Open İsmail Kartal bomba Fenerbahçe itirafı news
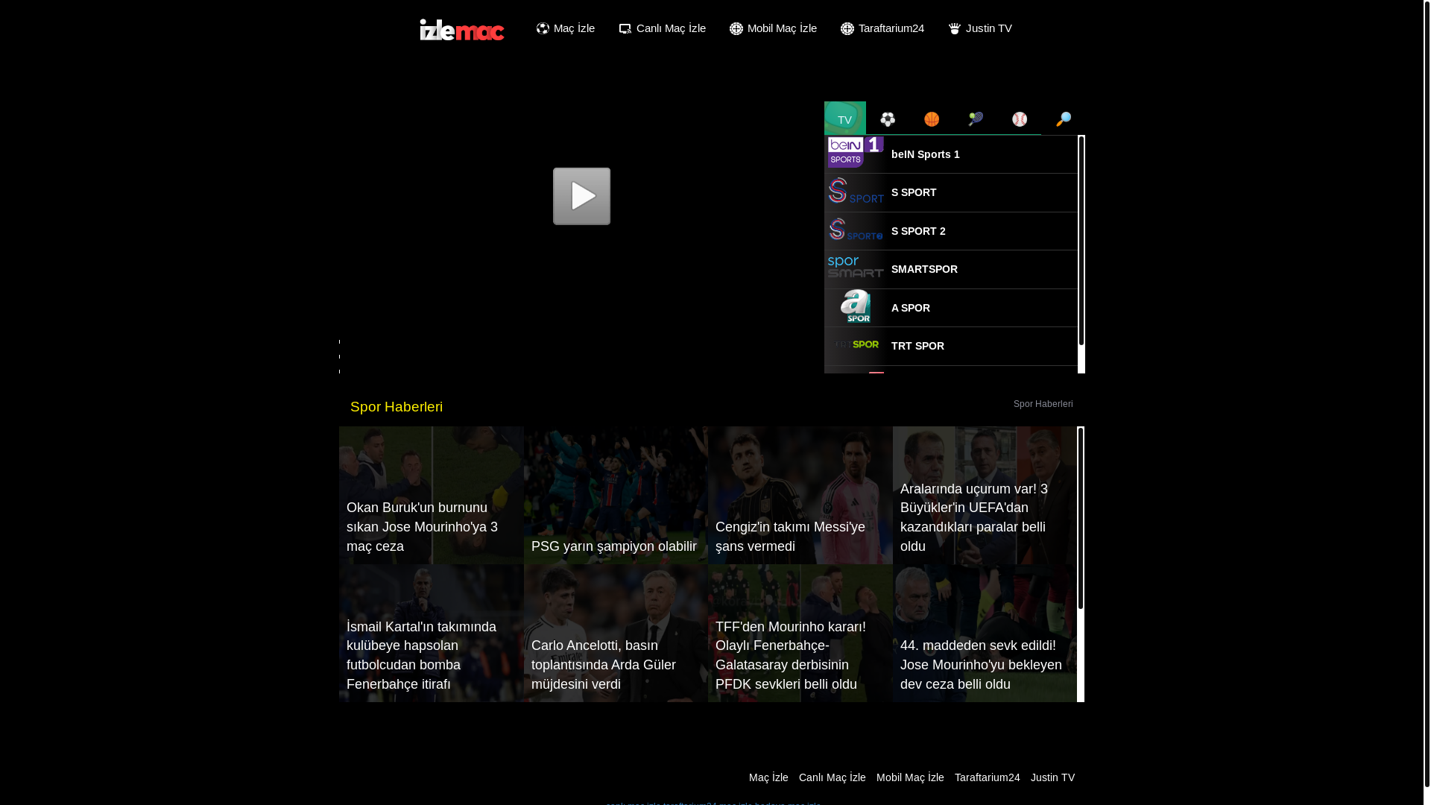Viewport: 1431px width, 805px height. click(x=431, y=633)
